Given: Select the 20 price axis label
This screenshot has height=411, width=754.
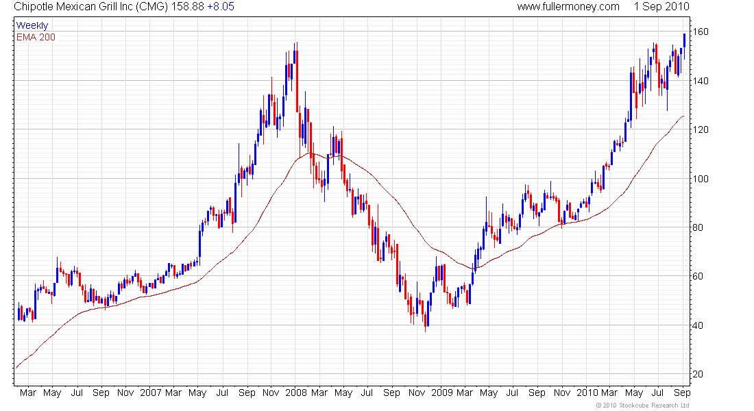Looking at the screenshot, I should pos(698,374).
